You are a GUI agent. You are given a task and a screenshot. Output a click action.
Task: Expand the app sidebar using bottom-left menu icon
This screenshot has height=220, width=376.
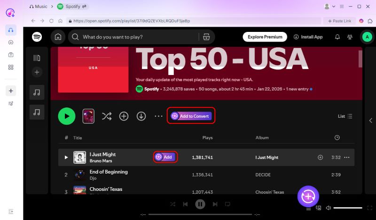click(11, 212)
